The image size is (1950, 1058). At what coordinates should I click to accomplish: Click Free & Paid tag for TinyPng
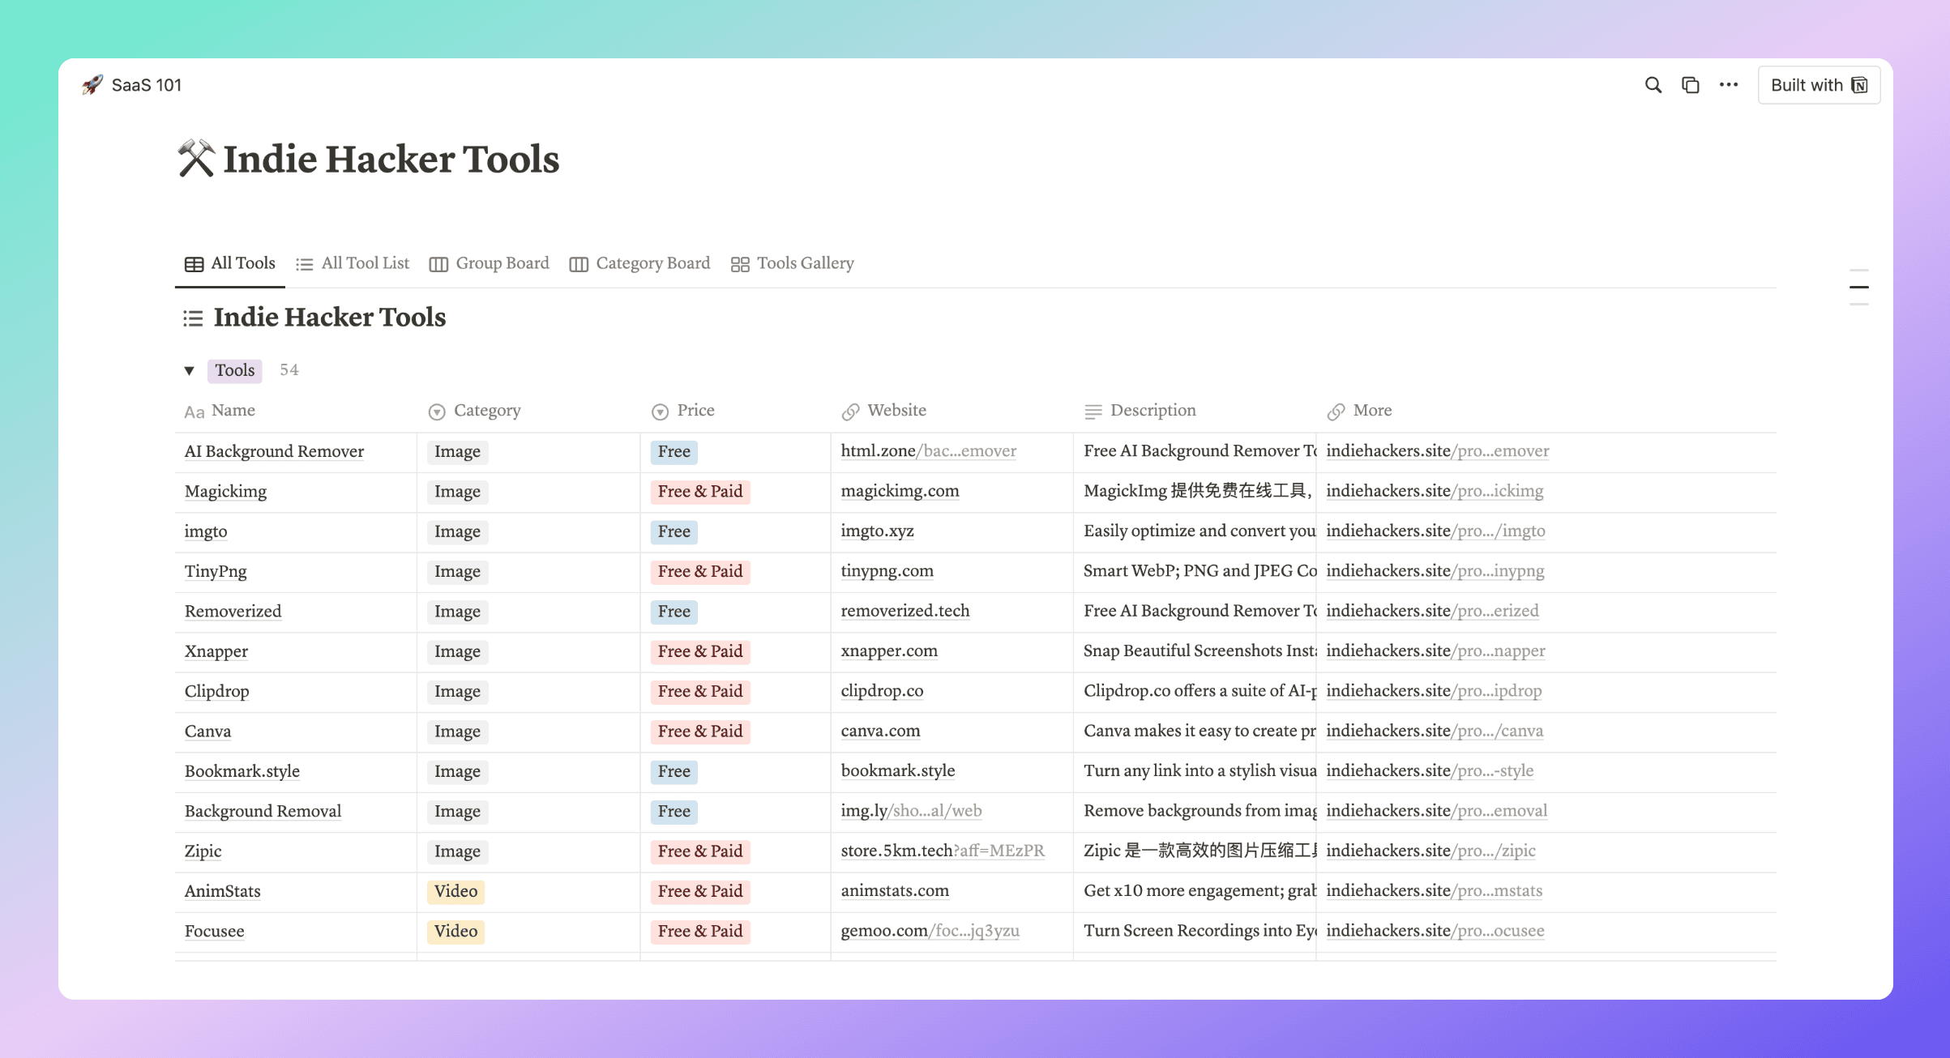700,571
